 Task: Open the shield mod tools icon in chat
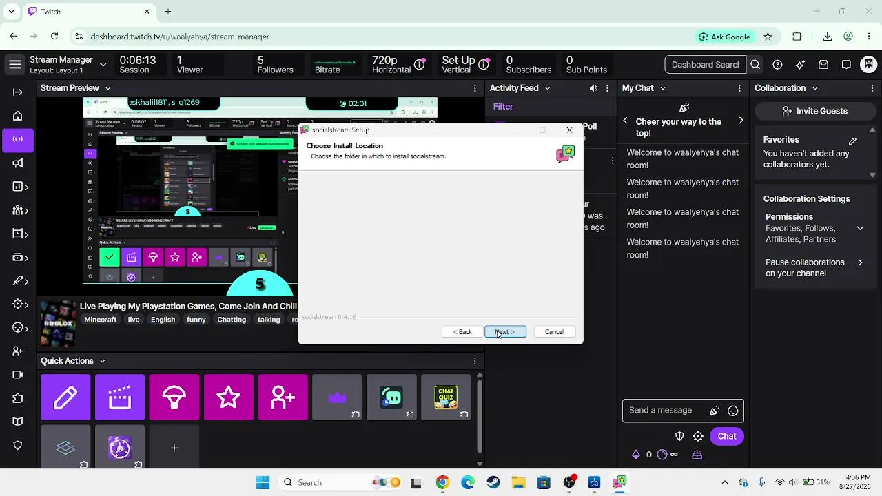pos(679,436)
